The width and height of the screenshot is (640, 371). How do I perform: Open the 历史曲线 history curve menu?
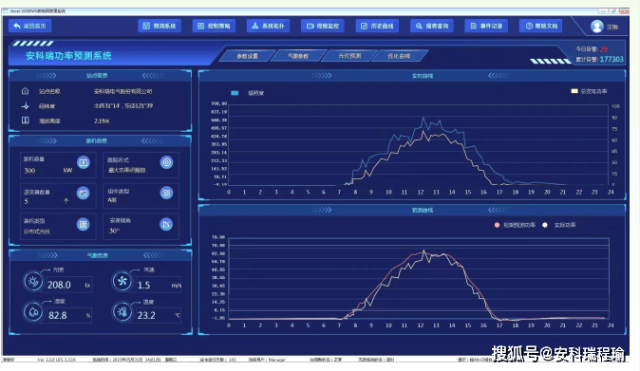[377, 26]
